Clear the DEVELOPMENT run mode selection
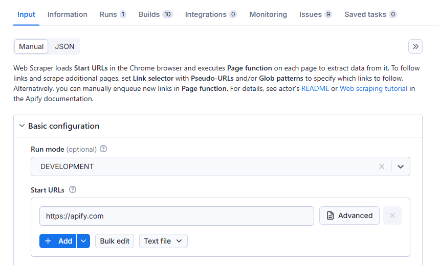Image resolution: width=439 pixels, height=265 pixels. (381, 166)
